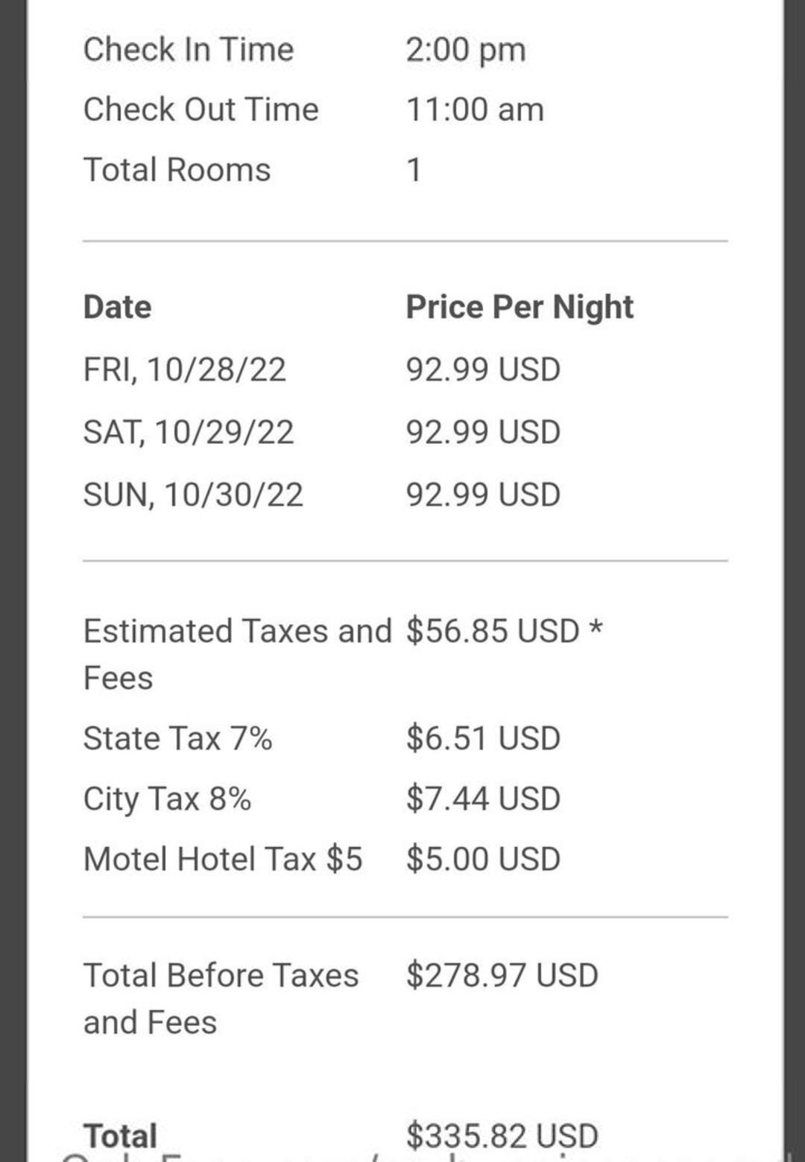Click the Check In Time label
This screenshot has height=1162, width=805.
click(189, 50)
